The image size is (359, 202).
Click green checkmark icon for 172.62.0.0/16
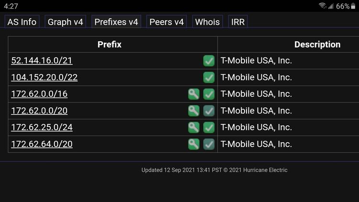pos(209,94)
